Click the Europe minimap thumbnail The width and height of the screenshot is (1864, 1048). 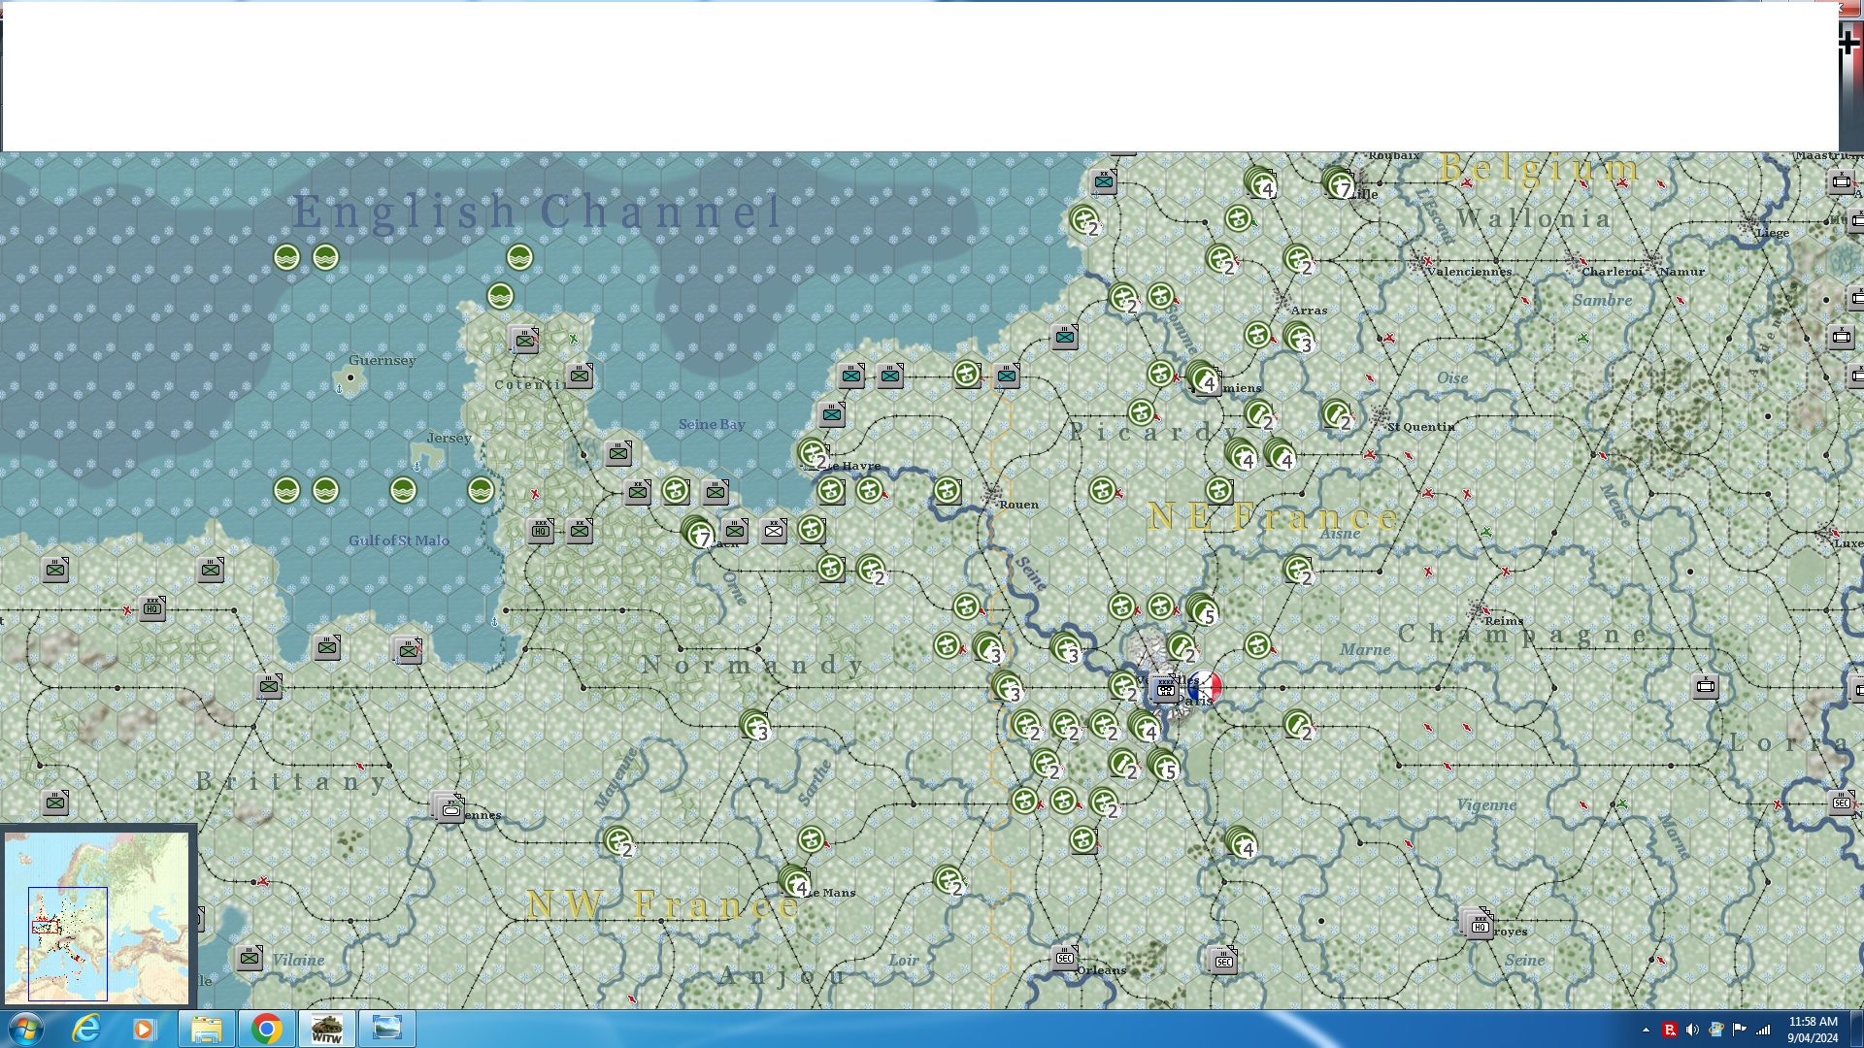point(97,917)
